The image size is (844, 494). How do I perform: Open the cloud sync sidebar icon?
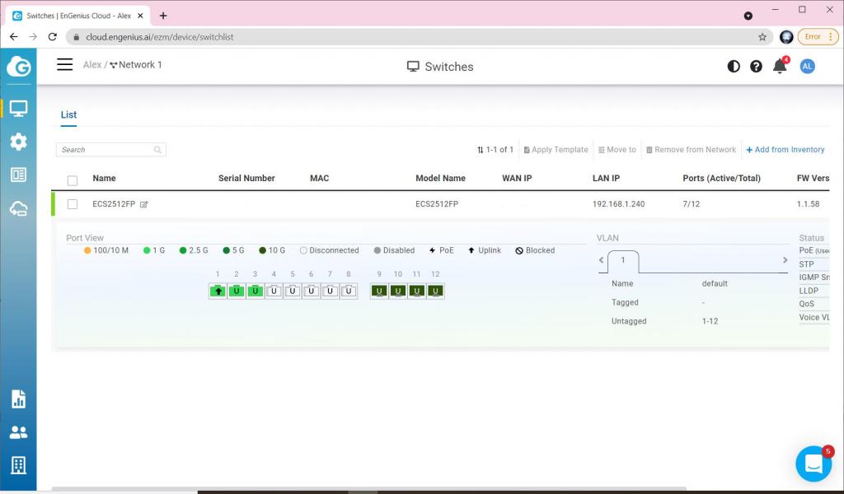[18, 208]
